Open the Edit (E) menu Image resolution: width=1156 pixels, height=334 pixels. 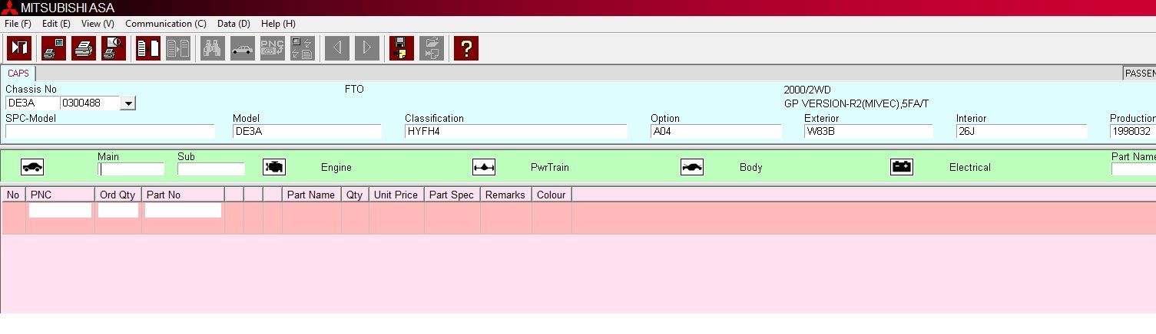click(56, 24)
